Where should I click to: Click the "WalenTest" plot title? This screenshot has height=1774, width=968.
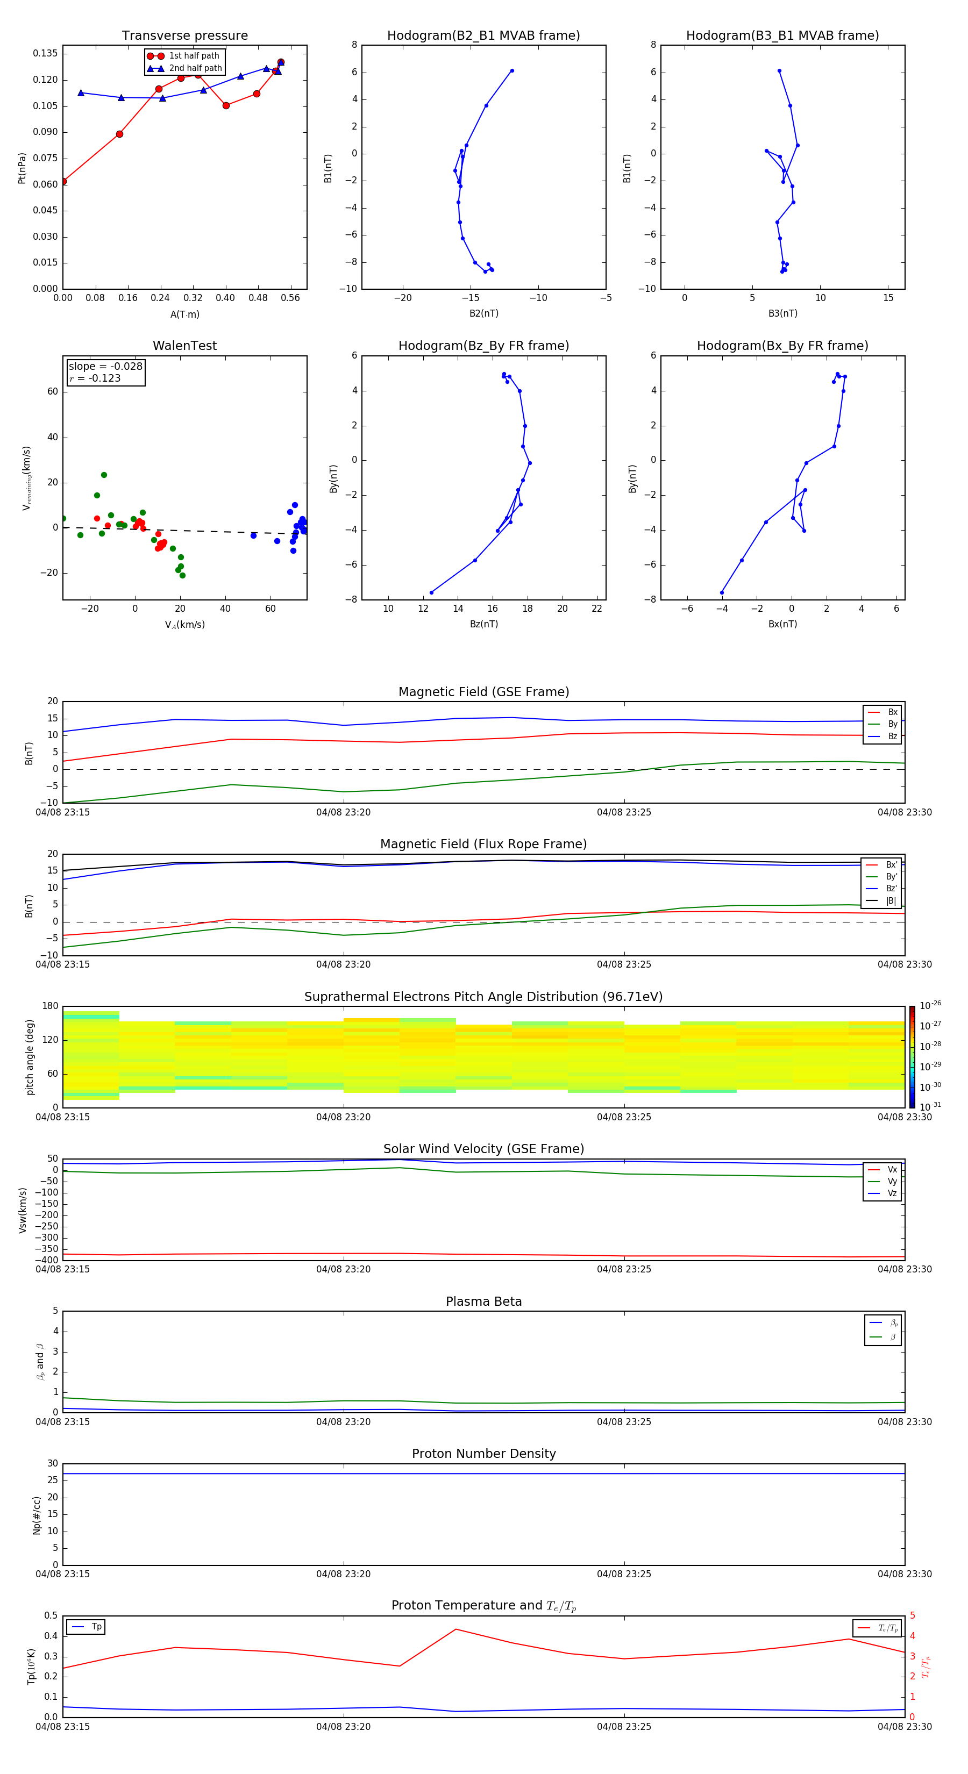tap(184, 346)
